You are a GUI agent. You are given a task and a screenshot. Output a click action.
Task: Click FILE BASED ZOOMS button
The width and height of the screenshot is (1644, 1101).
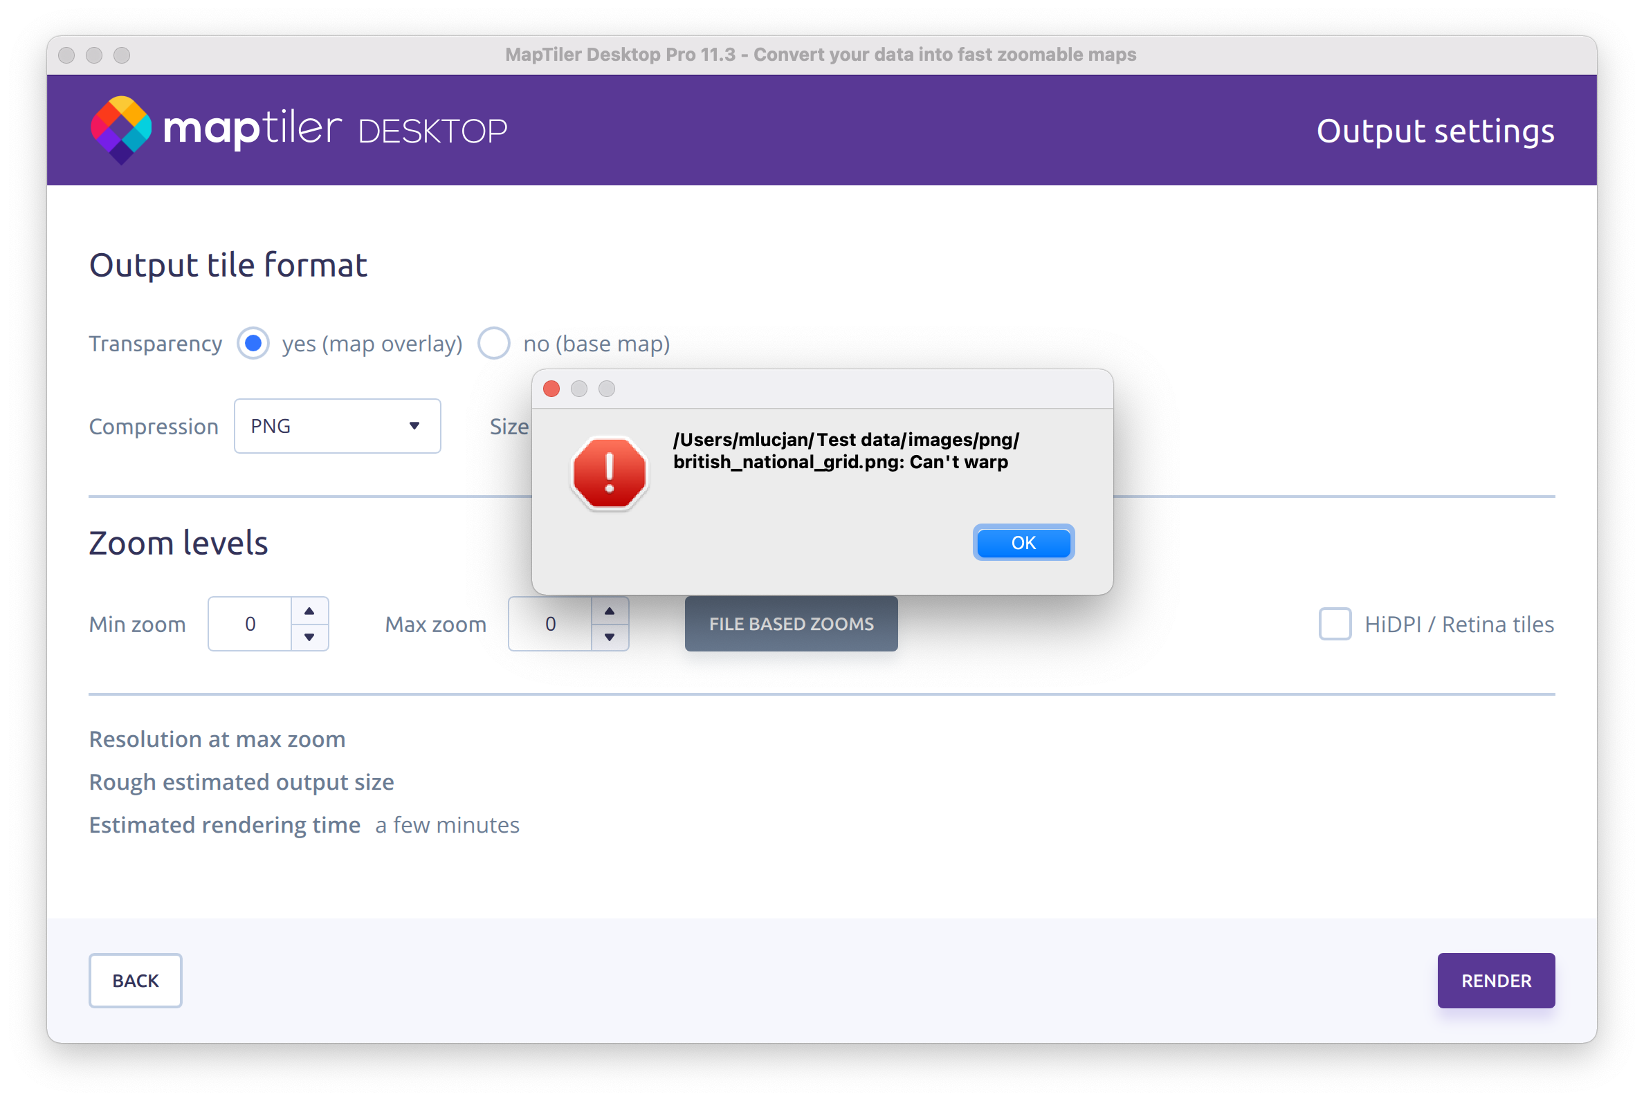click(x=791, y=624)
